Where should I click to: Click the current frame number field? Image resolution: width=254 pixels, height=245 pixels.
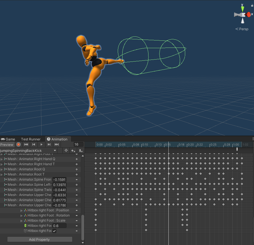coord(79,144)
